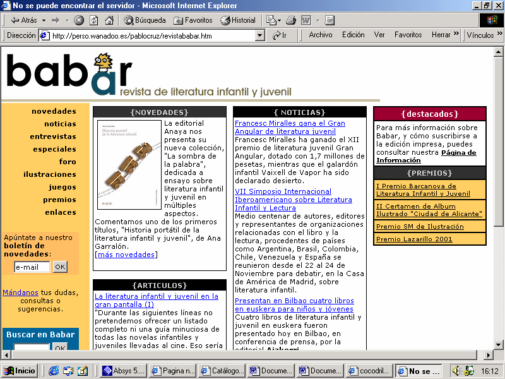The height and width of the screenshot is (379, 505).
Task: Switch to the Absys 5 taskbar window
Action: click(x=124, y=371)
